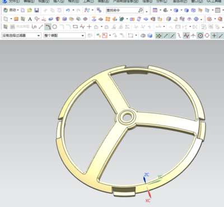Click the greyed 完成草图 finish sketch button
Screen dimensions: 224x207
coord(20,27)
